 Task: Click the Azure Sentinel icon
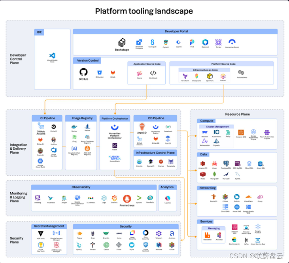pos(145,244)
